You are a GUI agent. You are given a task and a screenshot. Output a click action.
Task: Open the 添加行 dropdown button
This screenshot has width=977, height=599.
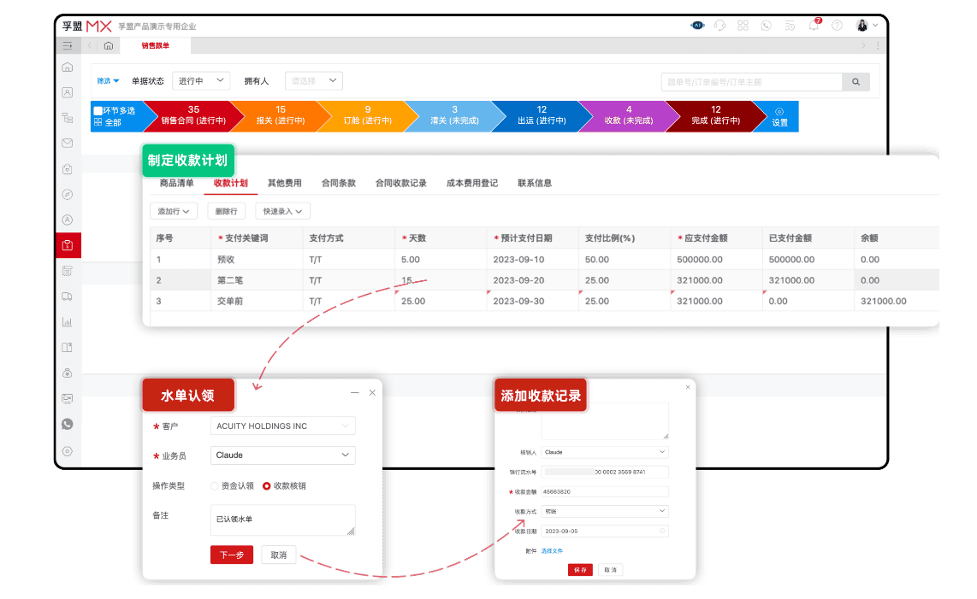(x=174, y=211)
